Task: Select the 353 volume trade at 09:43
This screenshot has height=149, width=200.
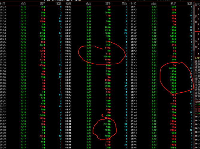Action: (173, 92)
